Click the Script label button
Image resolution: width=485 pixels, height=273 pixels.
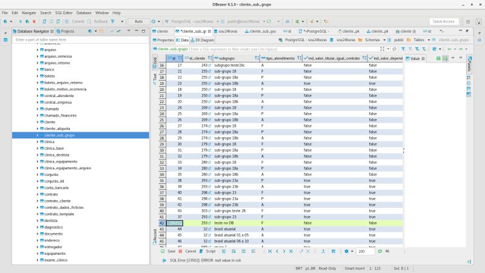(x=210, y=251)
